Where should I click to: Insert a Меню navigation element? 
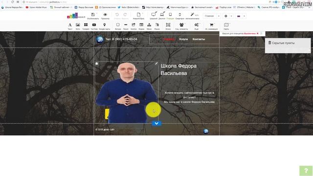pos(149,25)
